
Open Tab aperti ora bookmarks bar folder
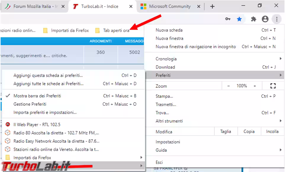[113, 31]
